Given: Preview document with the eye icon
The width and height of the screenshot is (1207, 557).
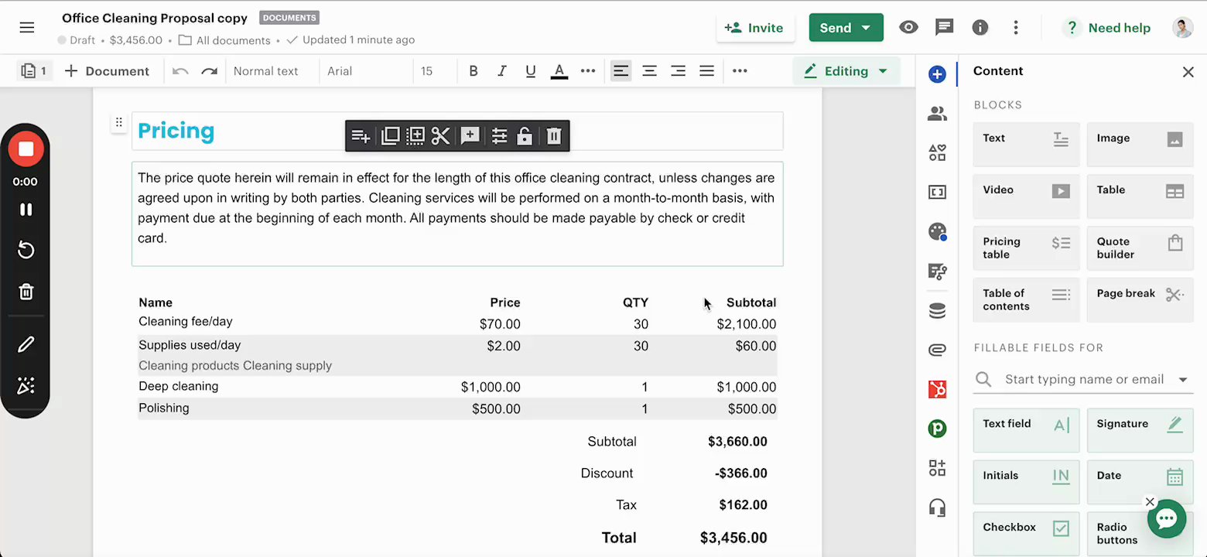Looking at the screenshot, I should point(908,28).
